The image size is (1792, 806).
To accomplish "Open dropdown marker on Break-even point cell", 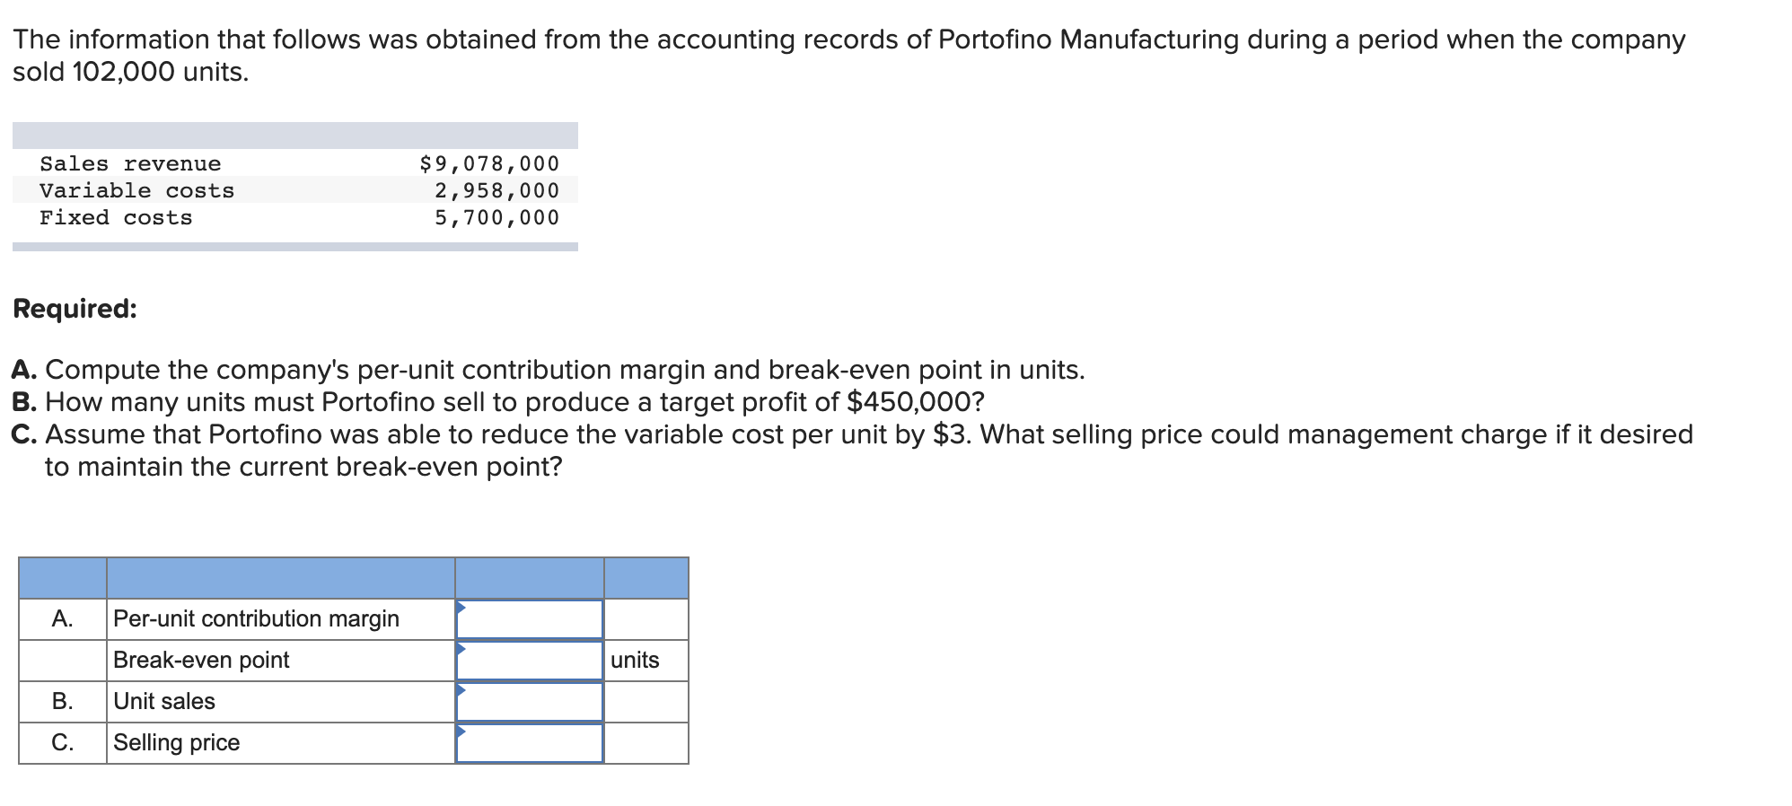I will pos(461,649).
